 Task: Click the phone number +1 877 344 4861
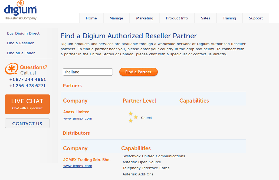click(28, 79)
